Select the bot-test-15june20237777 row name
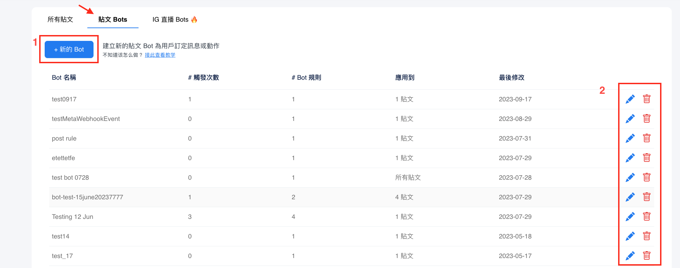680x268 pixels. coord(87,197)
